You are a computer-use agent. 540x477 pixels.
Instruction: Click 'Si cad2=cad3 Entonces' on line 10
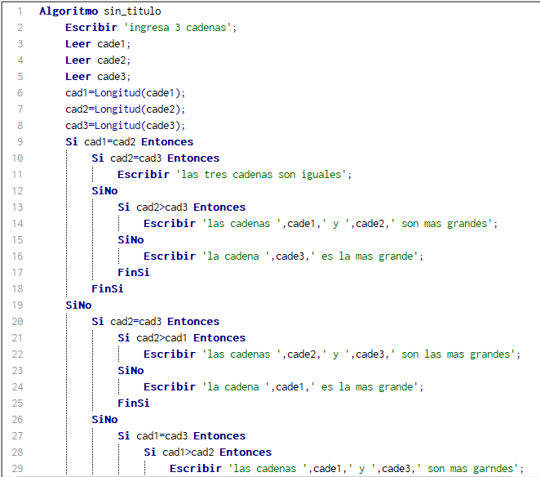(155, 158)
